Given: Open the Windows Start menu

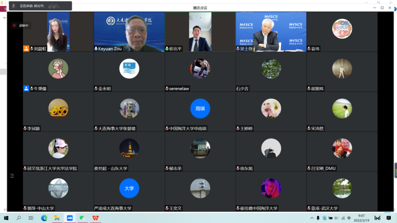Looking at the screenshot, I should point(6,218).
